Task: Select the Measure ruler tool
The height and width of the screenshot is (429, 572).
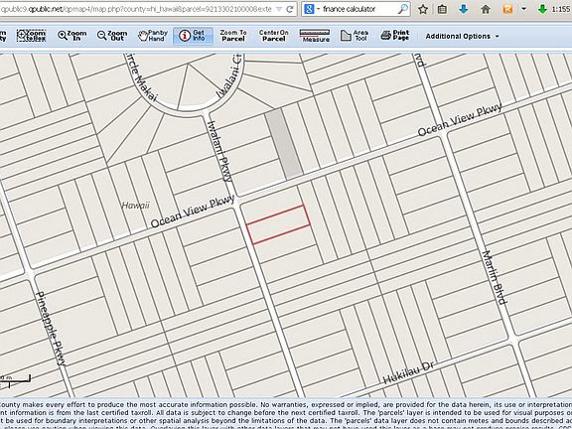Action: pyautogui.click(x=315, y=36)
